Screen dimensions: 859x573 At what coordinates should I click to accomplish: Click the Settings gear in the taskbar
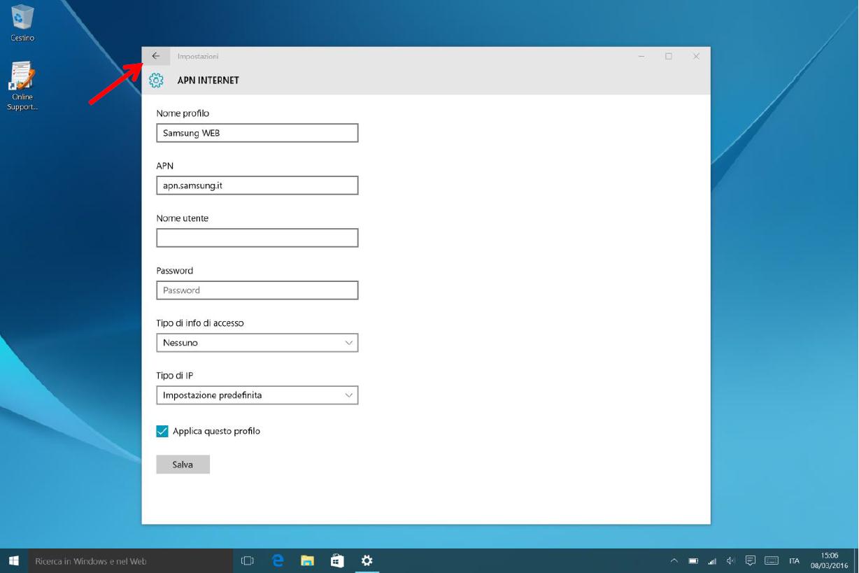click(x=367, y=560)
